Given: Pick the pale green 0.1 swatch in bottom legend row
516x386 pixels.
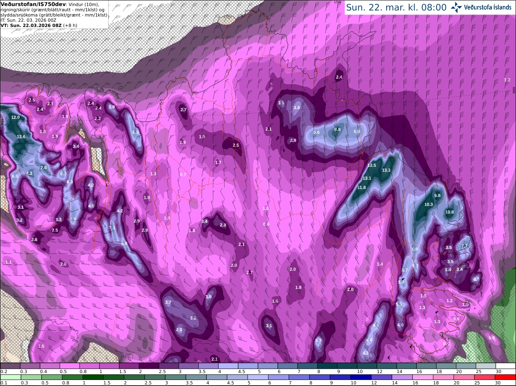Looking at the screenshot, I should (x=10, y=377).
